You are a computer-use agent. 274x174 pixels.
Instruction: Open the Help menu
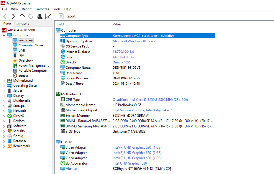pyautogui.click(x=68, y=9)
